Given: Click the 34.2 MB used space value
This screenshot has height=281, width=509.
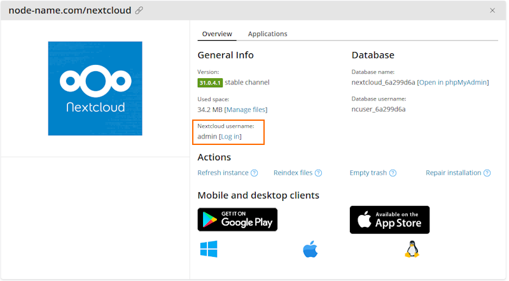Looking at the screenshot, I should point(210,110).
